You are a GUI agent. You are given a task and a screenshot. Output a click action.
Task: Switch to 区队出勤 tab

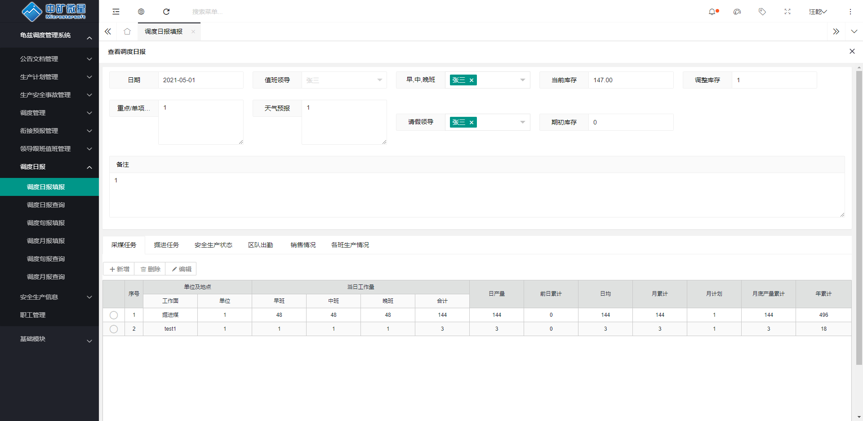coord(261,245)
